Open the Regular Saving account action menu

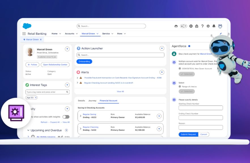pos(159,116)
